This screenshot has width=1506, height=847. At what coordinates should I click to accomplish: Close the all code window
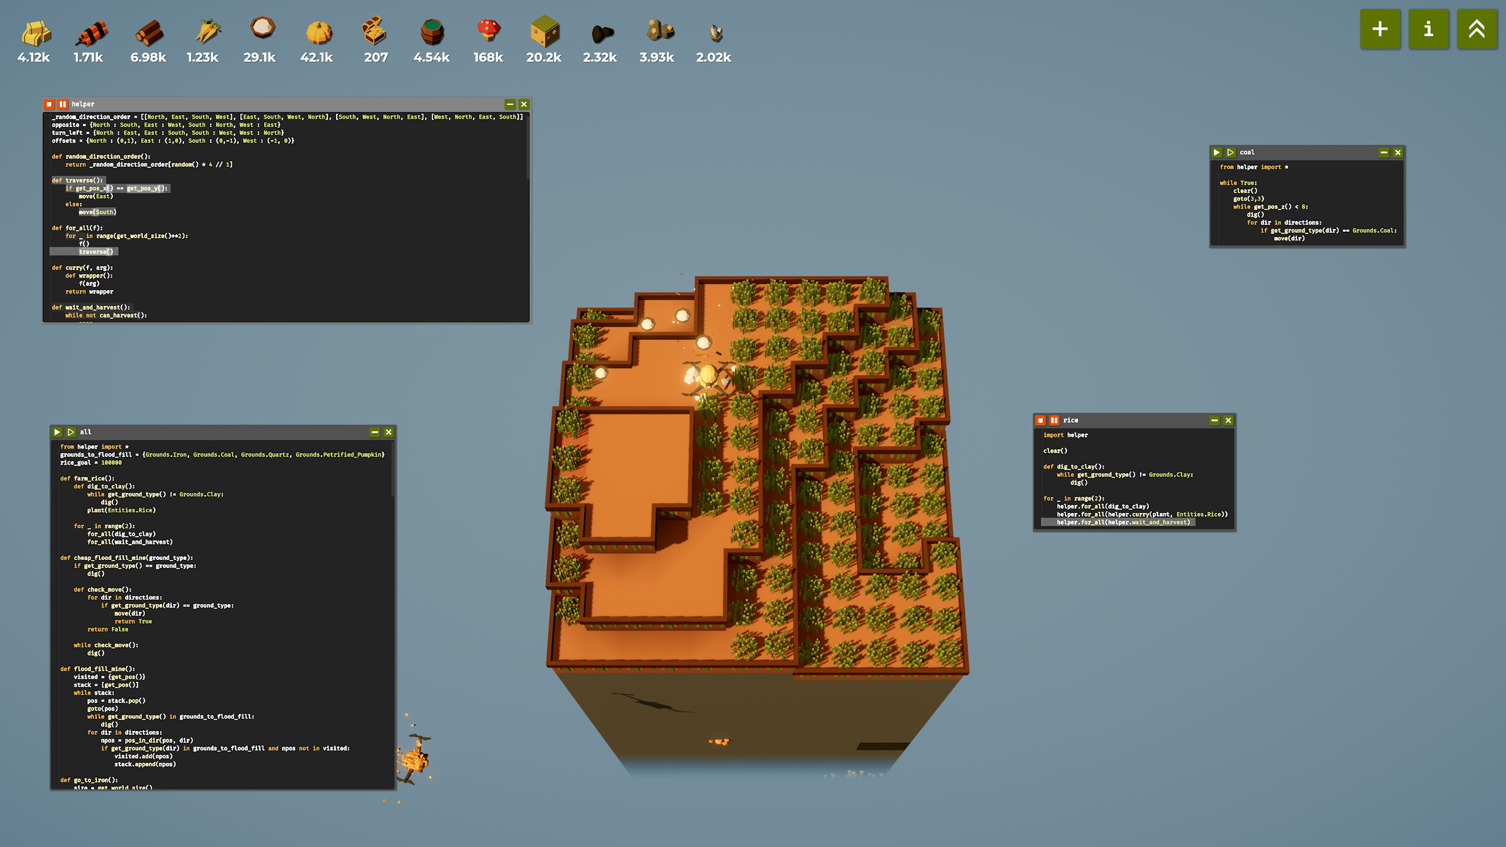click(x=388, y=432)
